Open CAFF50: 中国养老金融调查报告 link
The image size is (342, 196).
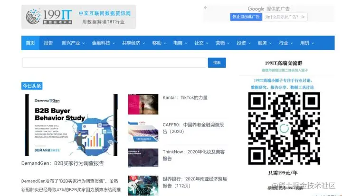[193, 128]
